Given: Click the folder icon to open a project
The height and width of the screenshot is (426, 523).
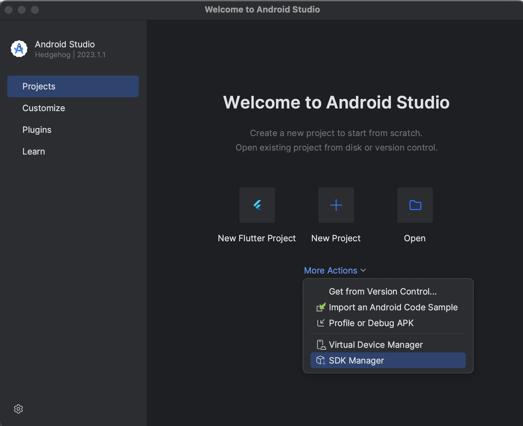Looking at the screenshot, I should (x=415, y=205).
